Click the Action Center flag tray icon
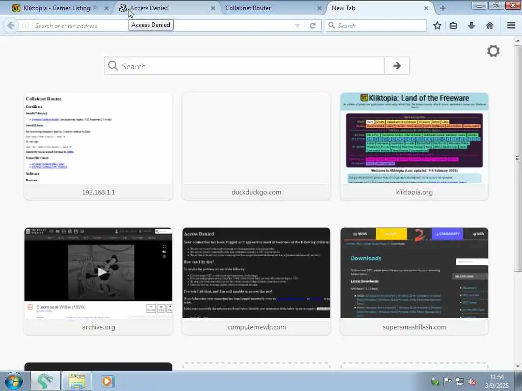 (447, 381)
